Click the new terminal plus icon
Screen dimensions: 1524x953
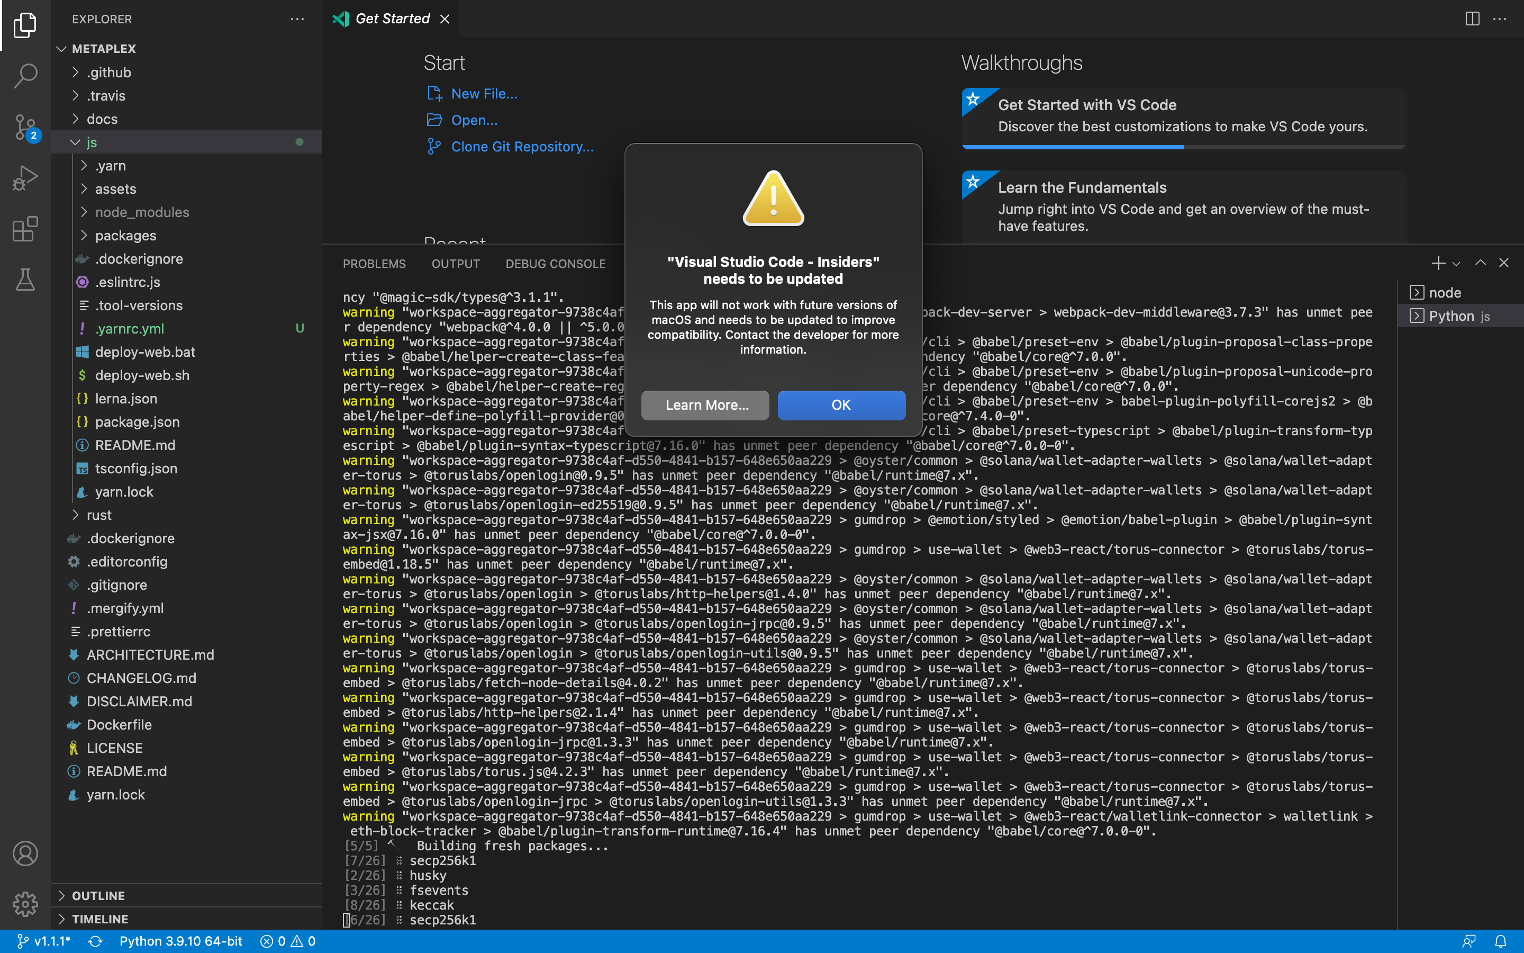(x=1438, y=264)
